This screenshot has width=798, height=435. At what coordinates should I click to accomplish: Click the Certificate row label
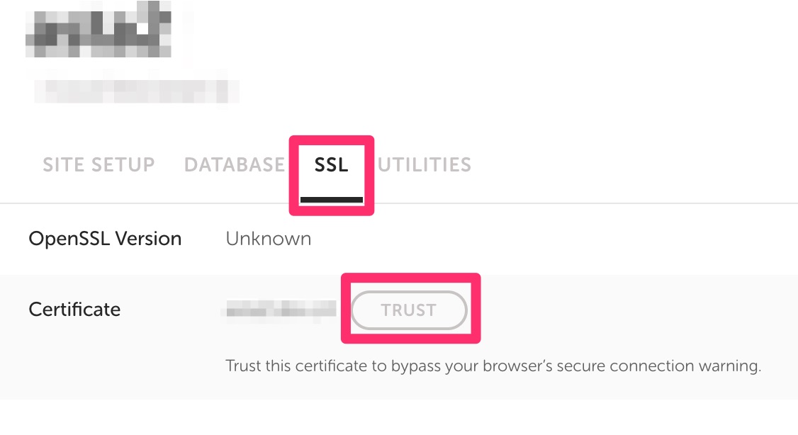74,310
